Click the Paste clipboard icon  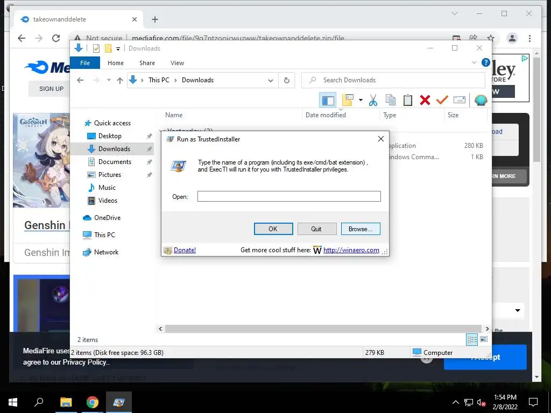[408, 100]
